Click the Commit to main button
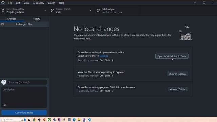This screenshot has height=122, width=217. click(24, 113)
